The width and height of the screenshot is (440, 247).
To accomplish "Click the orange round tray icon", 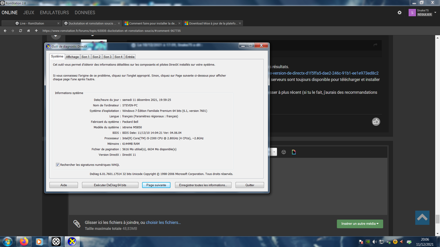I will (x=396, y=242).
